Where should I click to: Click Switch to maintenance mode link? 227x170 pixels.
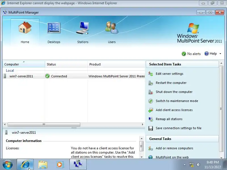pos(177,101)
